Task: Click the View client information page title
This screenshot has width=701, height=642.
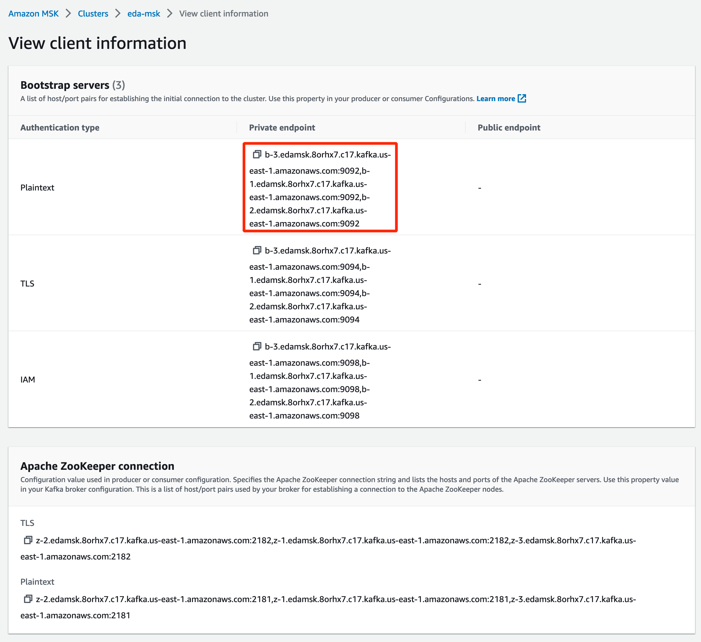Action: (x=97, y=43)
